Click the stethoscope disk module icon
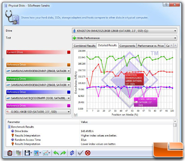The width and height of the screenshot is (185, 161). 12,17
